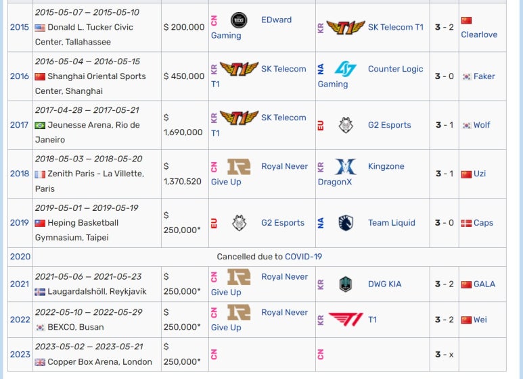Viewport: 523px width, 379px height.
Task: Click the DWG KIA logo
Action: [346, 284]
